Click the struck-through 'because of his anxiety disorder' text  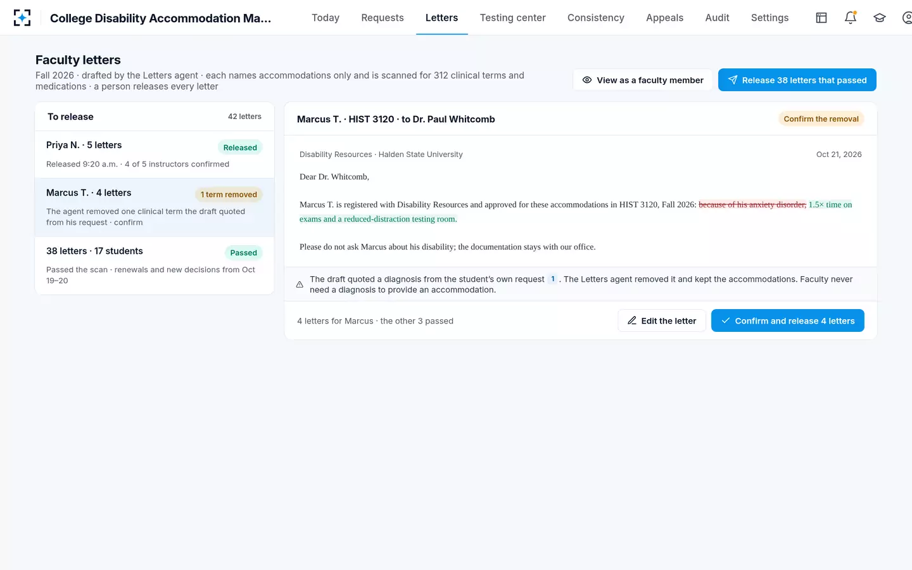coord(752,205)
